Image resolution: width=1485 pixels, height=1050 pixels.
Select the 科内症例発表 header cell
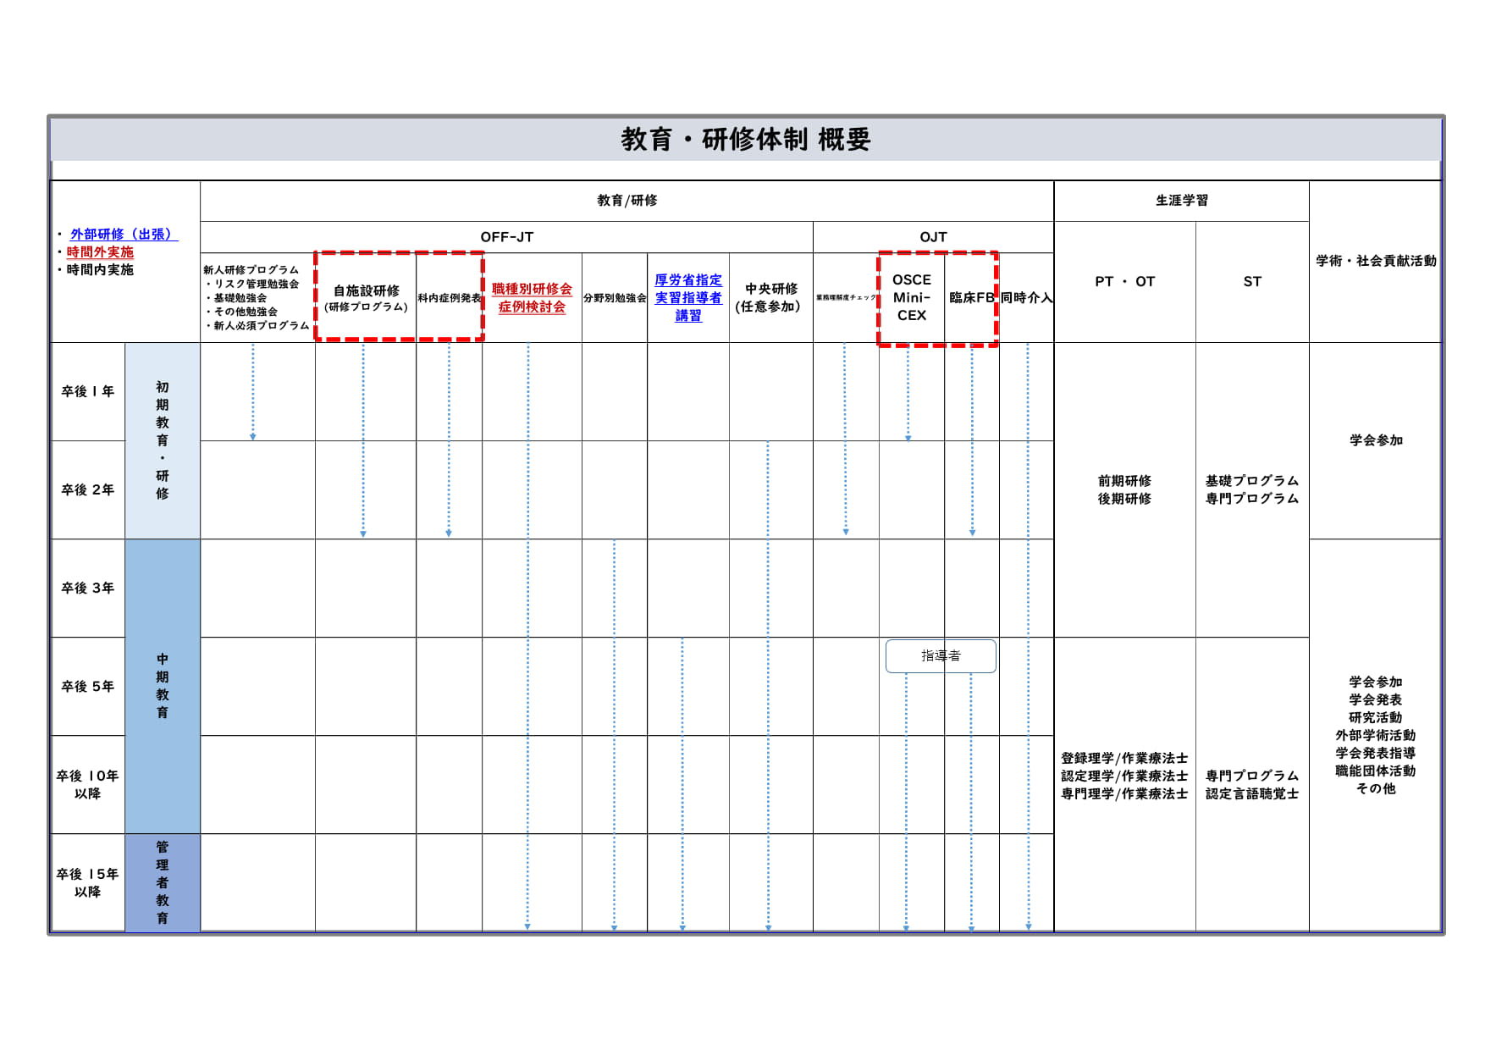pyautogui.click(x=449, y=298)
